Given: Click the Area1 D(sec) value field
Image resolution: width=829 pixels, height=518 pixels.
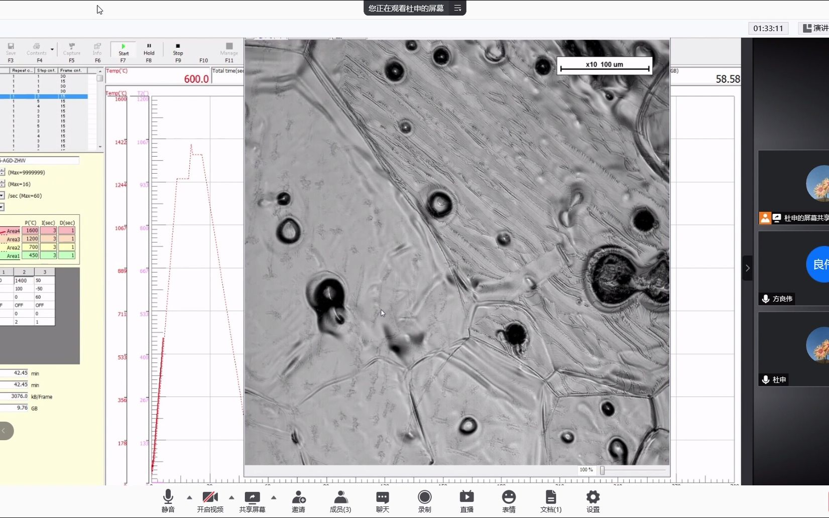Looking at the screenshot, I should click(x=67, y=255).
